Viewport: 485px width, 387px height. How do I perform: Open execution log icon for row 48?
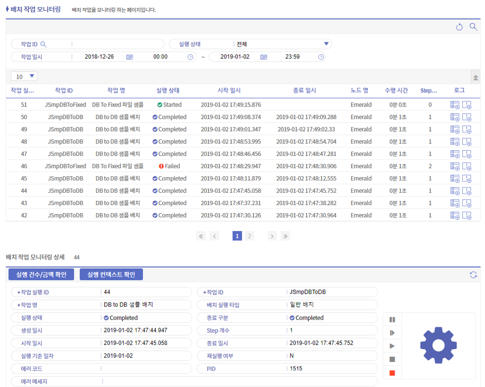pyautogui.click(x=455, y=142)
